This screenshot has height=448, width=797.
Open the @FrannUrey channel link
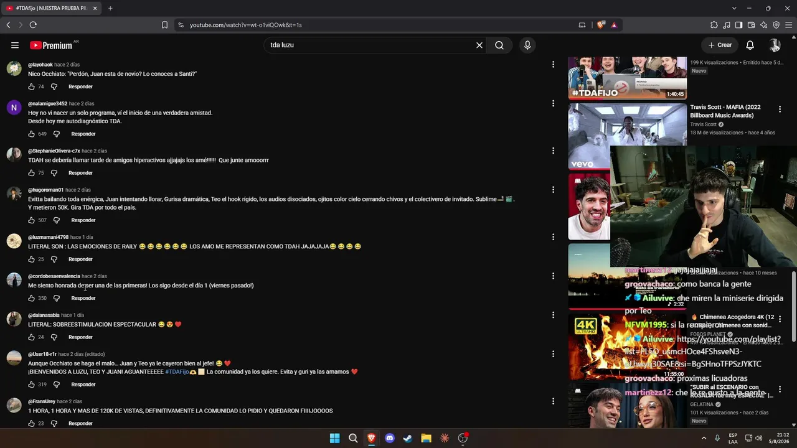tap(42, 401)
